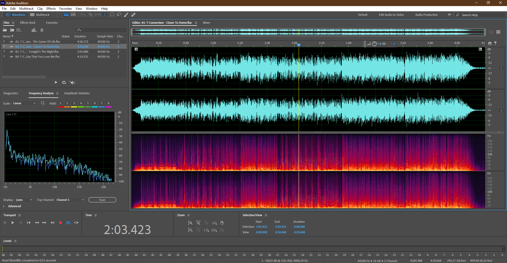The image size is (507, 263).
Task: Open the New File dropdown icon
Action: 19,30
